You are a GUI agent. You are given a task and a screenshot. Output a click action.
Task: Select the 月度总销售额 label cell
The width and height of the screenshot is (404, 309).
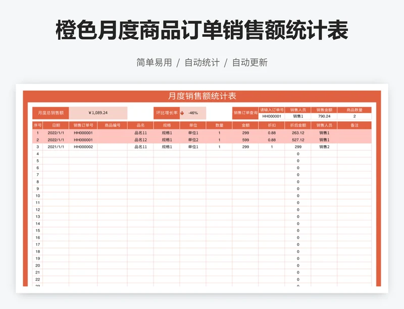(x=50, y=113)
